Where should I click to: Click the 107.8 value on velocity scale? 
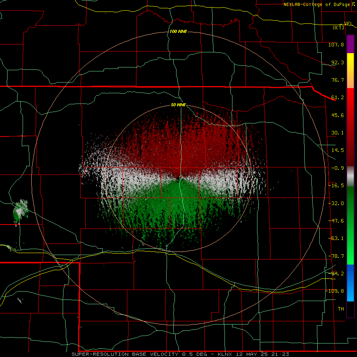(336, 44)
